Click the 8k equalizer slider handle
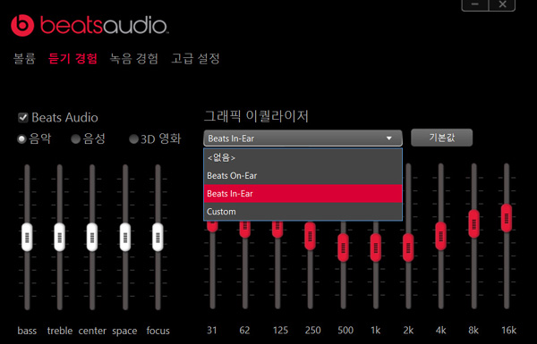 474,224
